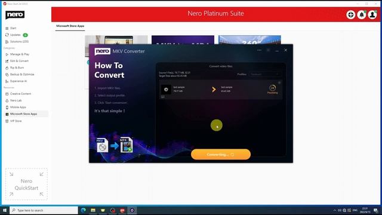Click the MKV file icon graphic
The image size is (382, 215).
coord(102,145)
